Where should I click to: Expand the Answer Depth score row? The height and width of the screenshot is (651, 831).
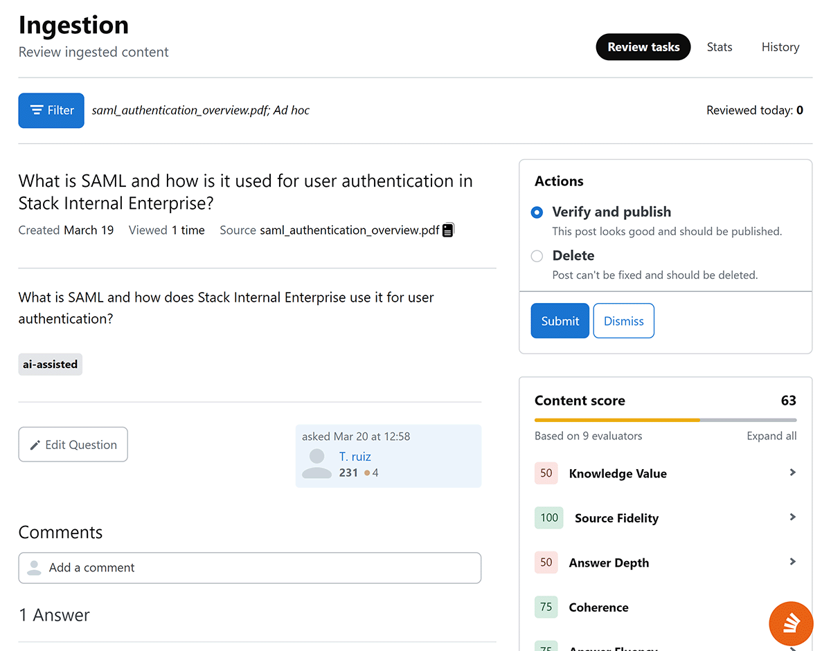(x=792, y=562)
